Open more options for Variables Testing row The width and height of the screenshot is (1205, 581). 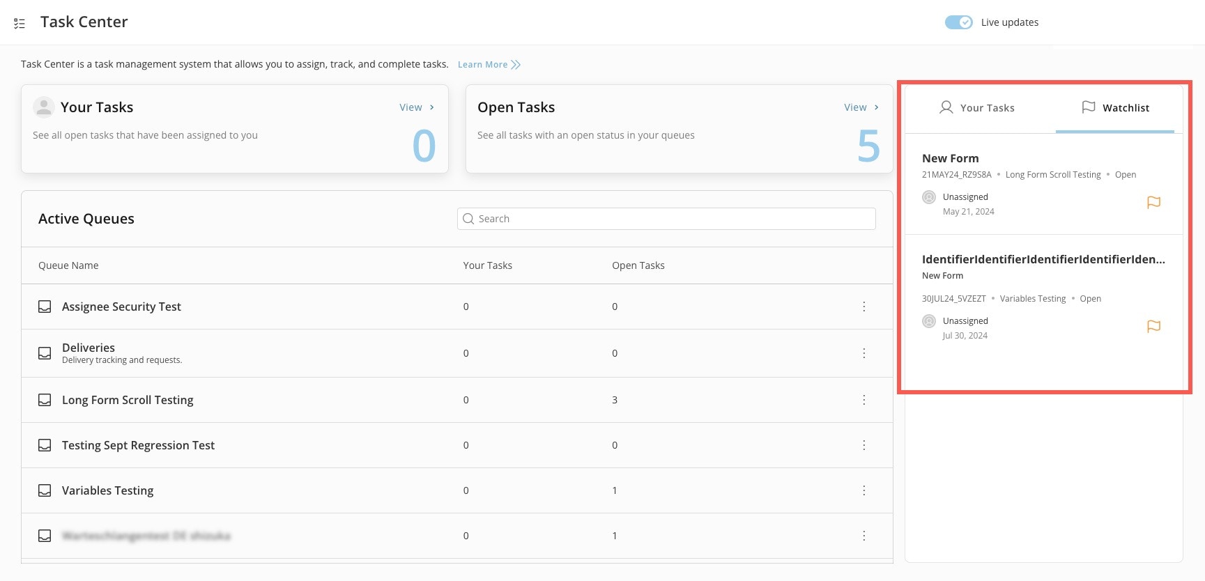tap(864, 490)
